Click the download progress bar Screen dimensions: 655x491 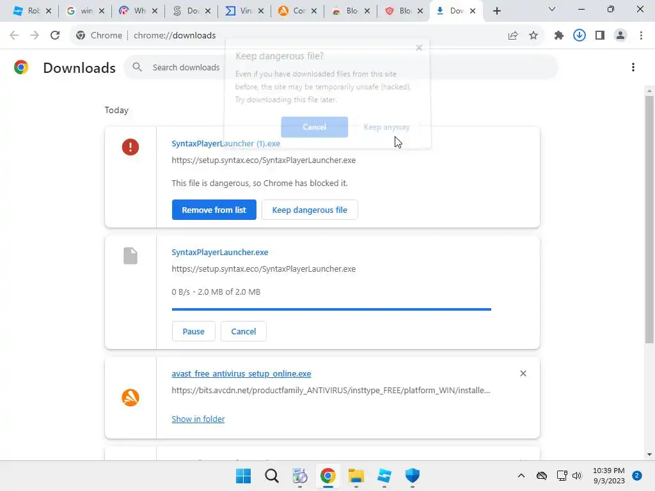(331, 309)
